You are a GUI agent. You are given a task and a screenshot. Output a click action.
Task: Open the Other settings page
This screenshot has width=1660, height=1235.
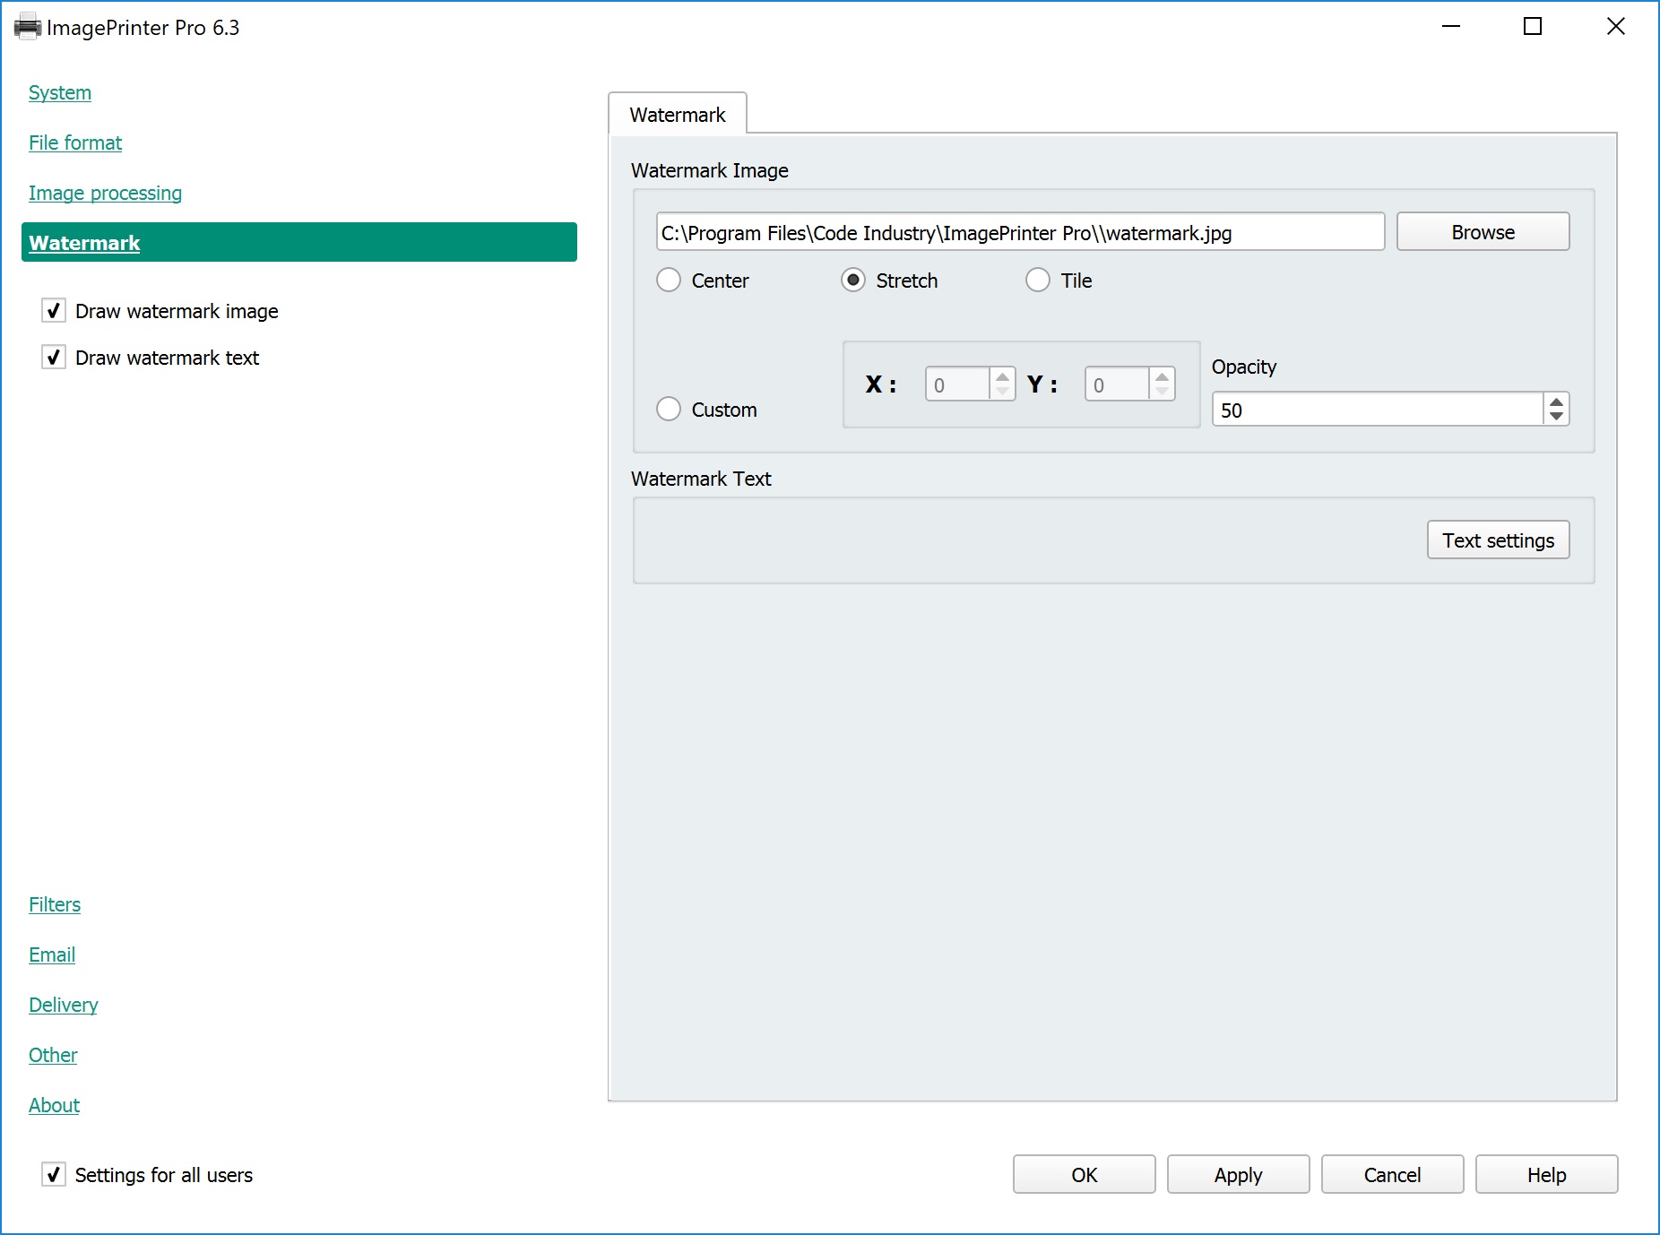[53, 1056]
